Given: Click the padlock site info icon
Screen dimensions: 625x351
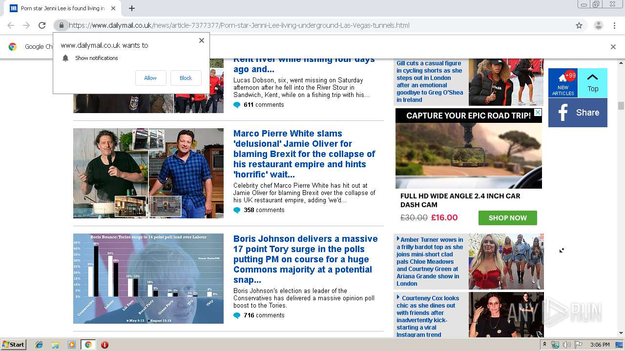Looking at the screenshot, I should [61, 25].
